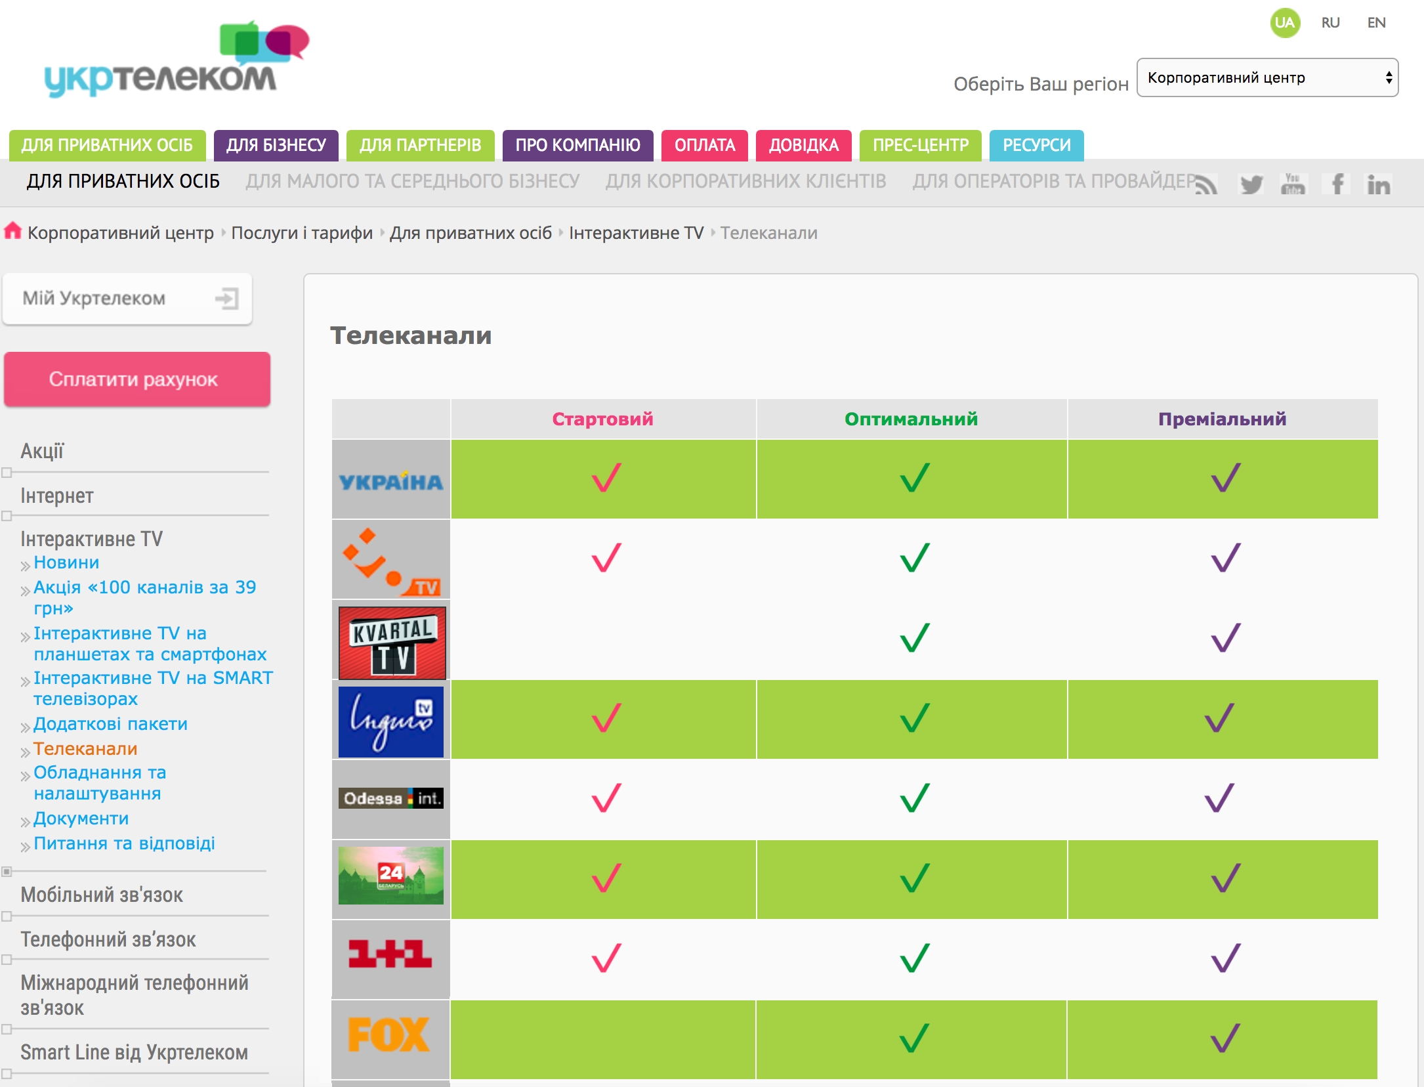Select ДЛЯ МАЛОГО ТА СЕРЕДНЬОГО БІЗНЕСУ submenu
Image resolution: width=1424 pixels, height=1087 pixels.
[413, 181]
